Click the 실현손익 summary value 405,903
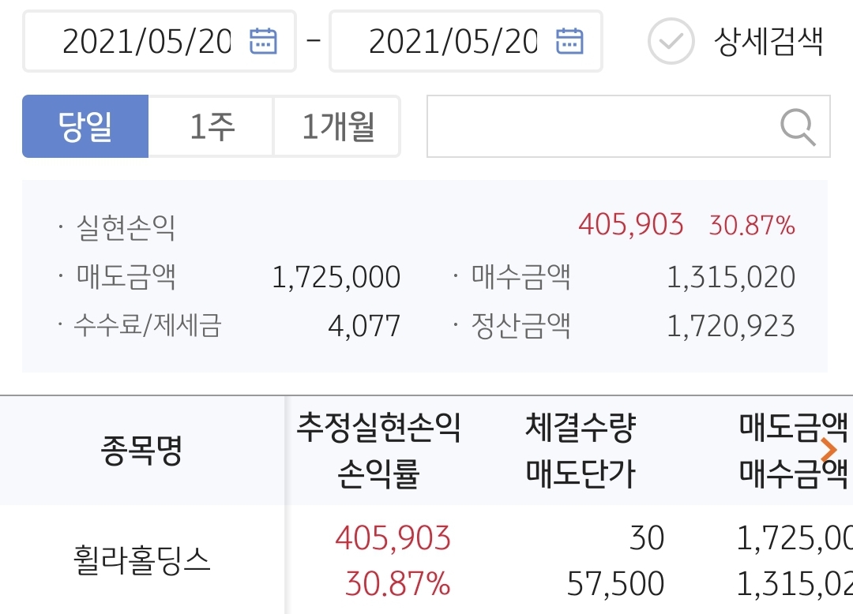The height and width of the screenshot is (614, 853). pyautogui.click(x=630, y=225)
